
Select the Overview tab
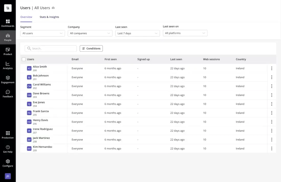(x=26, y=17)
